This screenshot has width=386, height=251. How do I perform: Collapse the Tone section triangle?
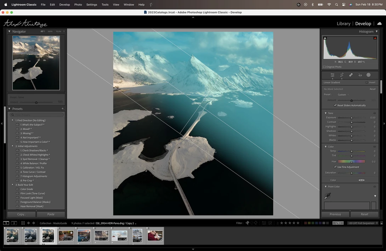point(326,113)
